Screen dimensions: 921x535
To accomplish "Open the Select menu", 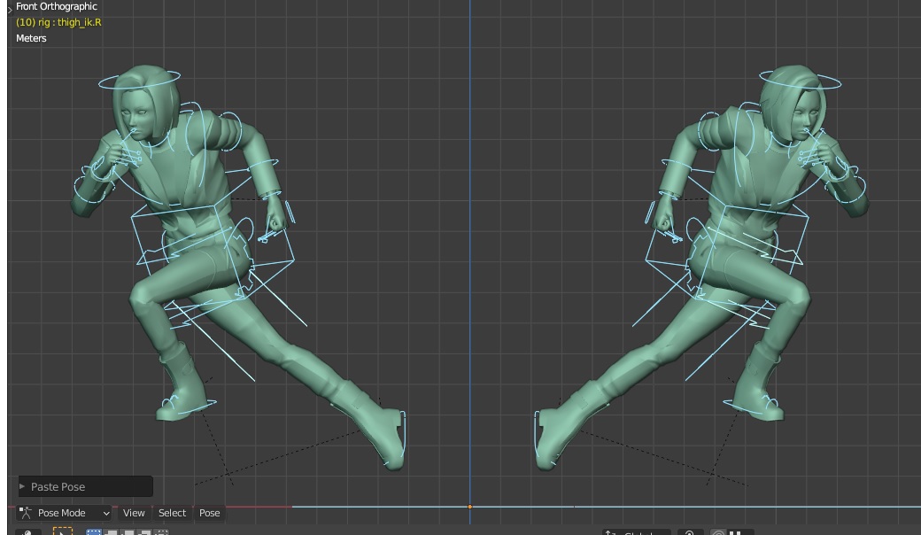I will point(172,513).
